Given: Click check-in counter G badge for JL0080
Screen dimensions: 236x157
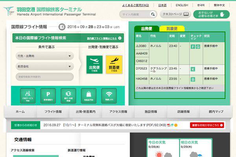Looking at the screenshot, I should (x=198, y=47).
